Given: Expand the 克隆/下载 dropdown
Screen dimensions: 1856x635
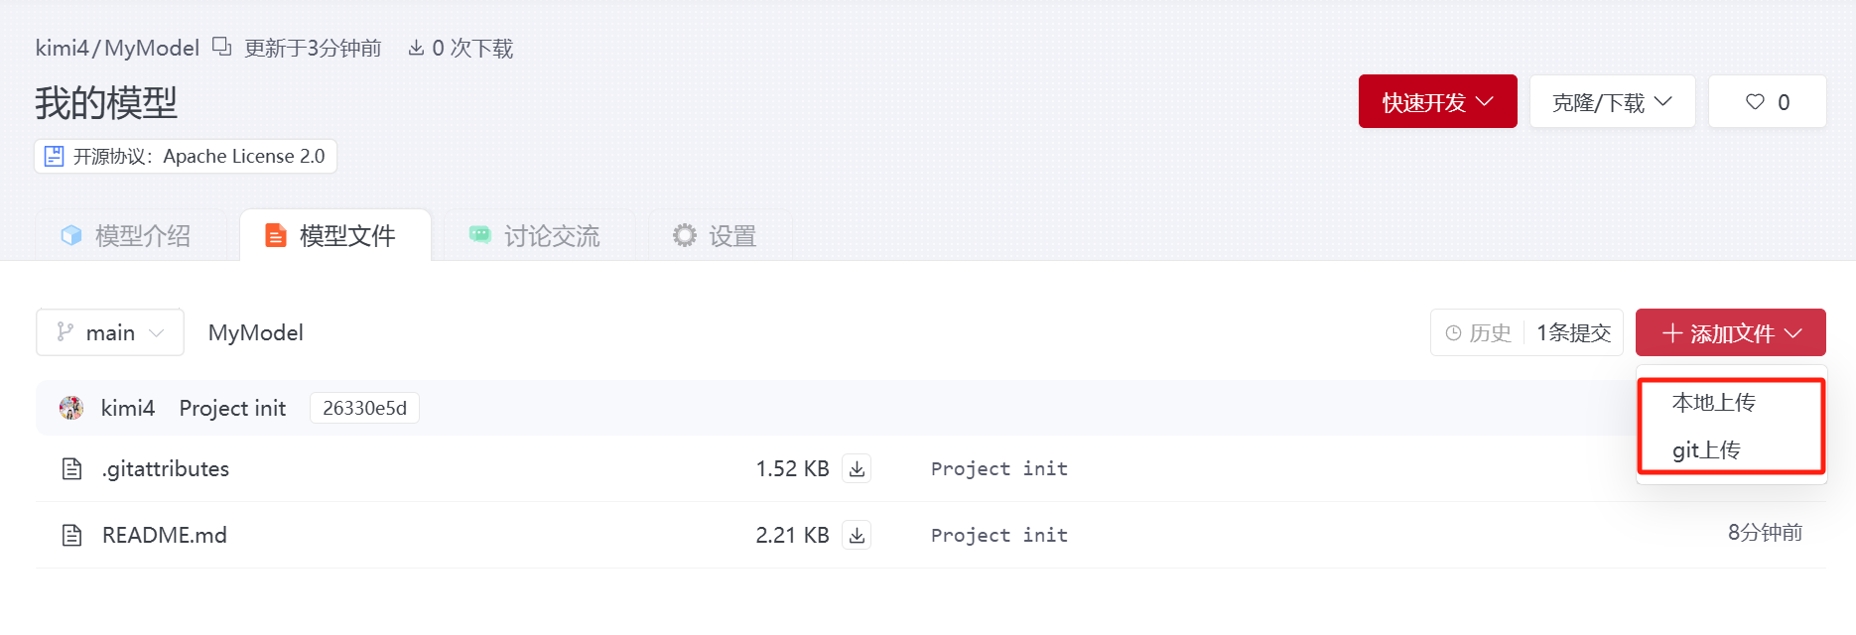Looking at the screenshot, I should [x=1612, y=102].
